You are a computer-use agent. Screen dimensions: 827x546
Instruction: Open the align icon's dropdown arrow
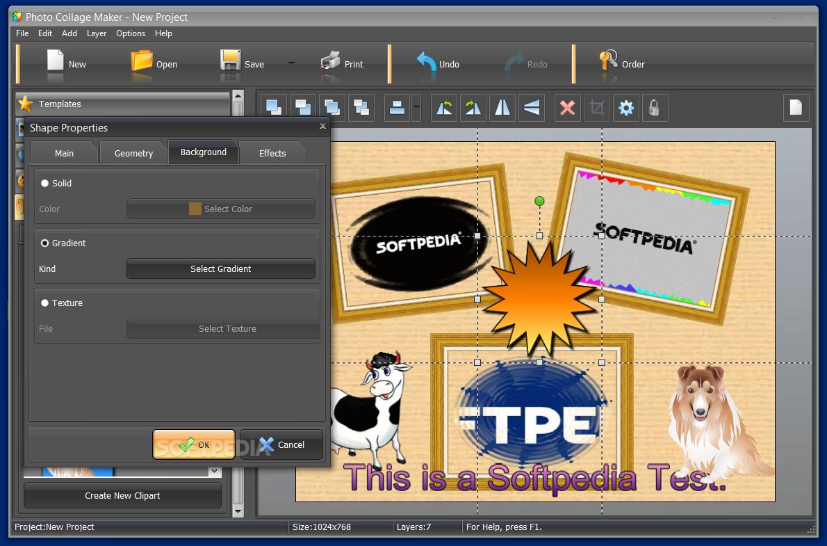point(416,108)
